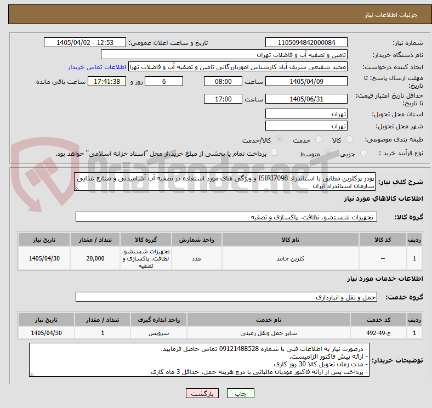
Task: Click the service group field حمل و نقل
Action: pos(226,297)
